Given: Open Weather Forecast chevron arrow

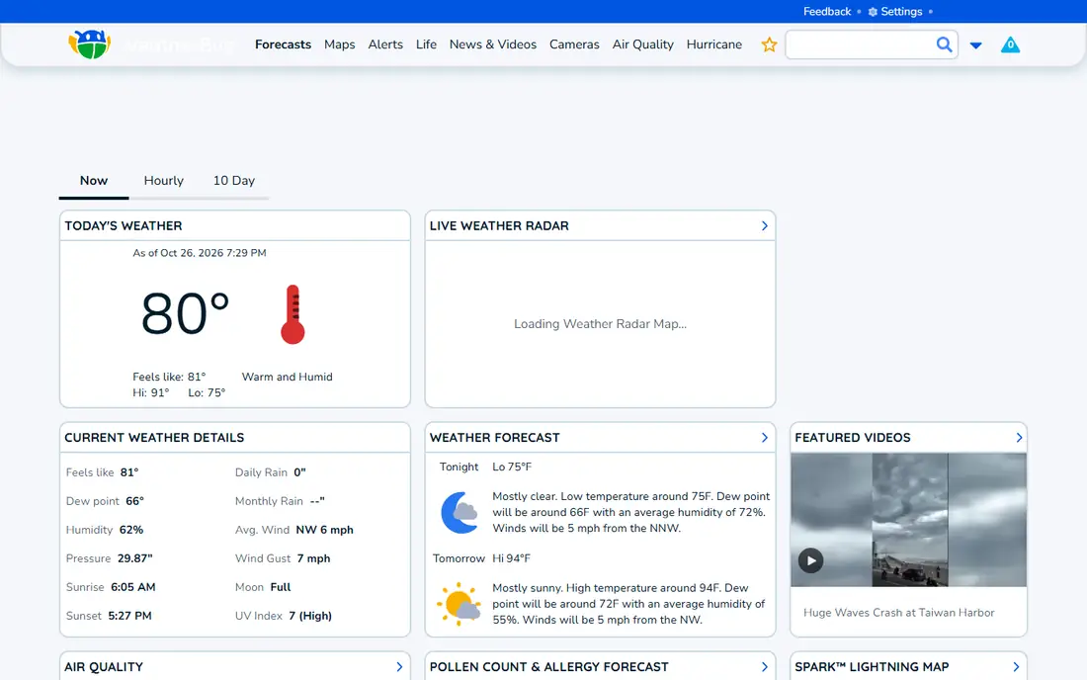Looking at the screenshot, I should click(x=764, y=438).
